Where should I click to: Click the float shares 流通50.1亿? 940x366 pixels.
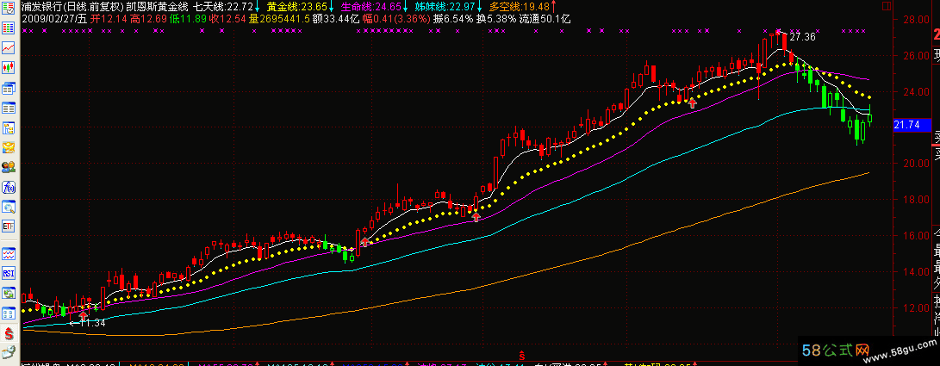coord(545,19)
